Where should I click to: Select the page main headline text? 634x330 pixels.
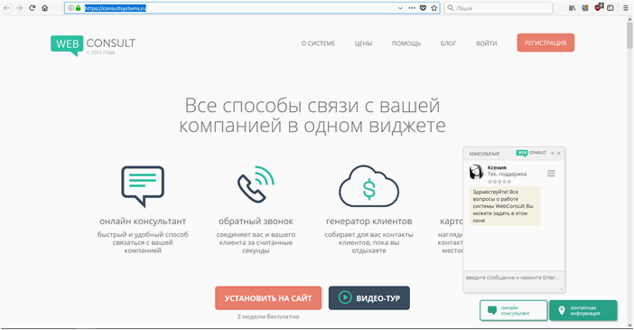[x=312, y=116]
